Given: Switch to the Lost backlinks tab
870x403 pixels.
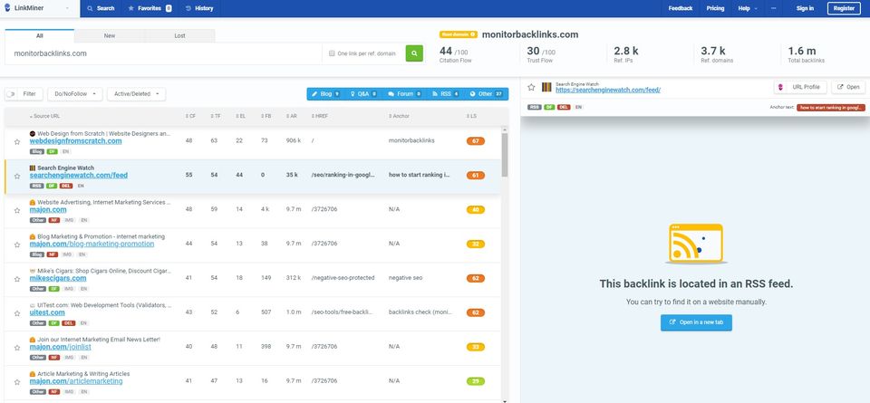Looking at the screenshot, I should tap(179, 36).
